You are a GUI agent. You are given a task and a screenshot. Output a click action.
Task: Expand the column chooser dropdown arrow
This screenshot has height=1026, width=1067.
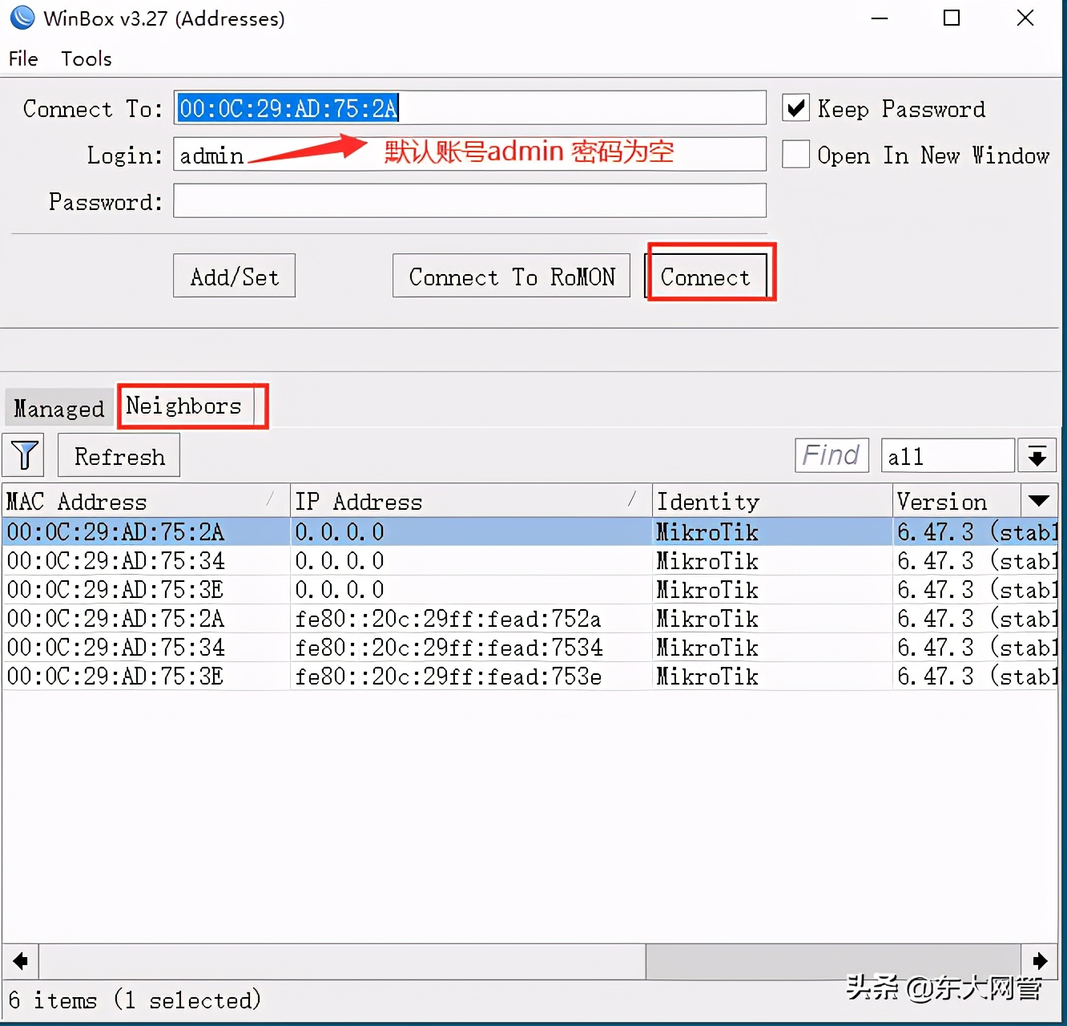[1039, 501]
